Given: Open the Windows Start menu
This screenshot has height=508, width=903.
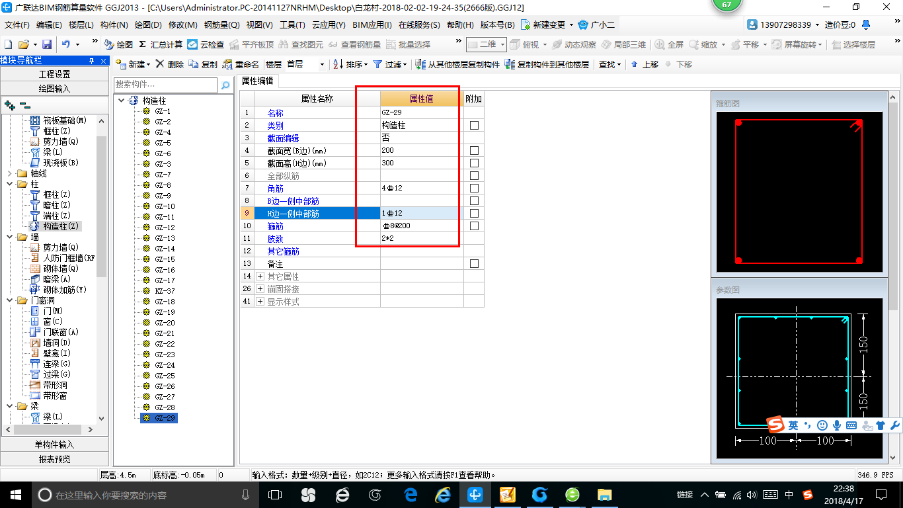Looking at the screenshot, I should (15, 494).
